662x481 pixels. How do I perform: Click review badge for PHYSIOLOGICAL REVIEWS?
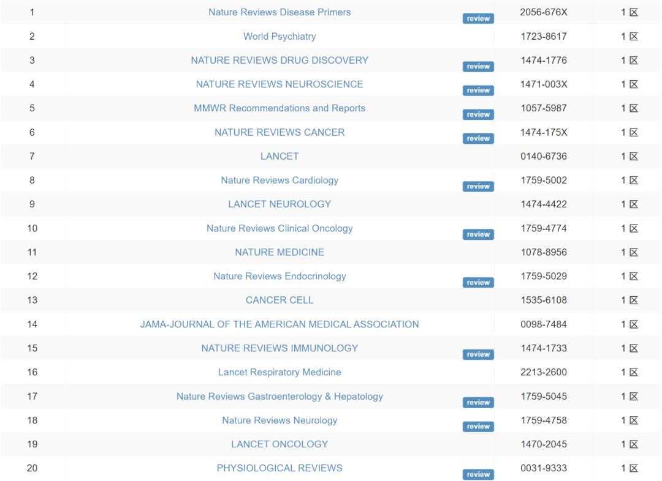pos(478,475)
